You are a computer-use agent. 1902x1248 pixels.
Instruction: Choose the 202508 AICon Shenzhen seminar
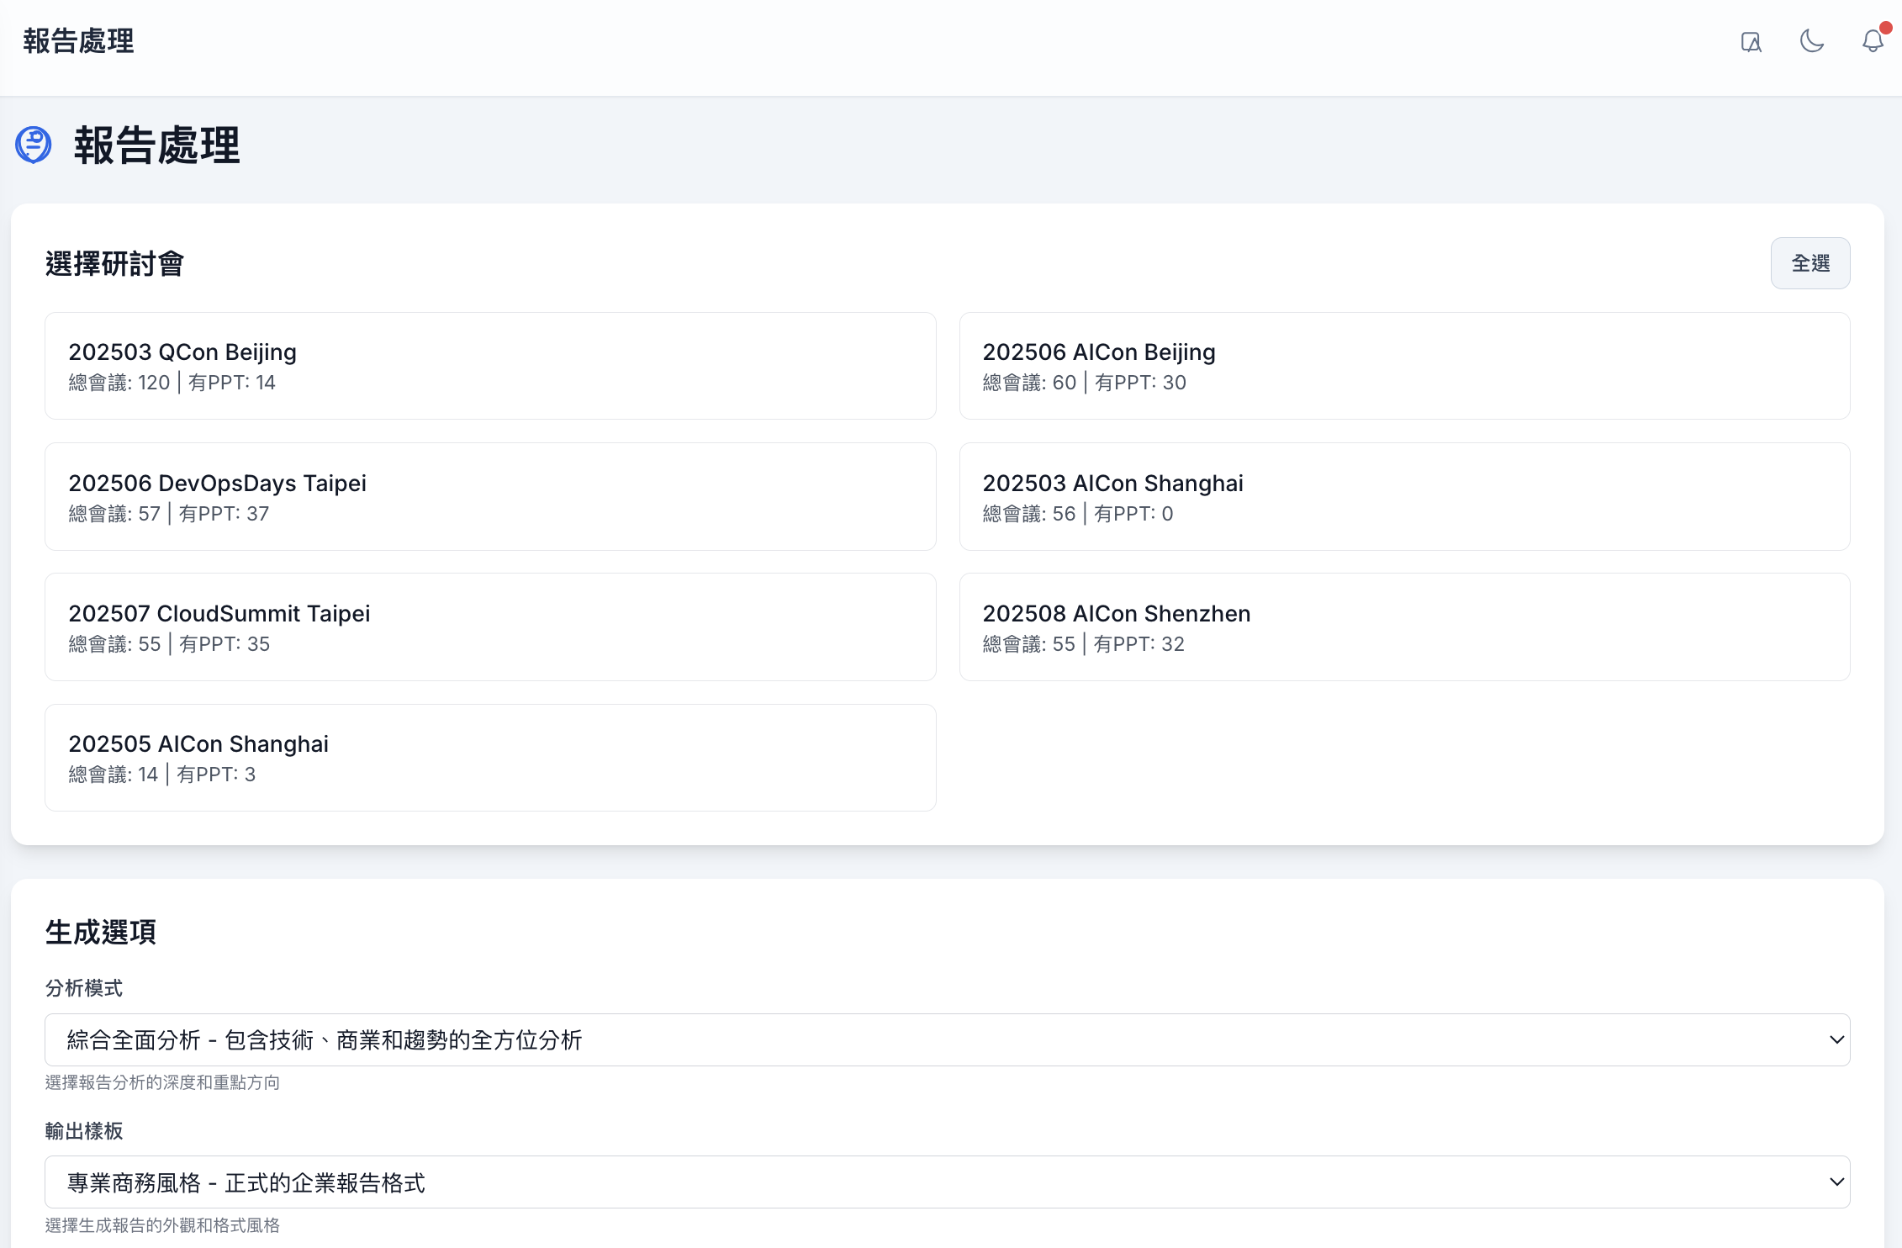coord(1404,627)
